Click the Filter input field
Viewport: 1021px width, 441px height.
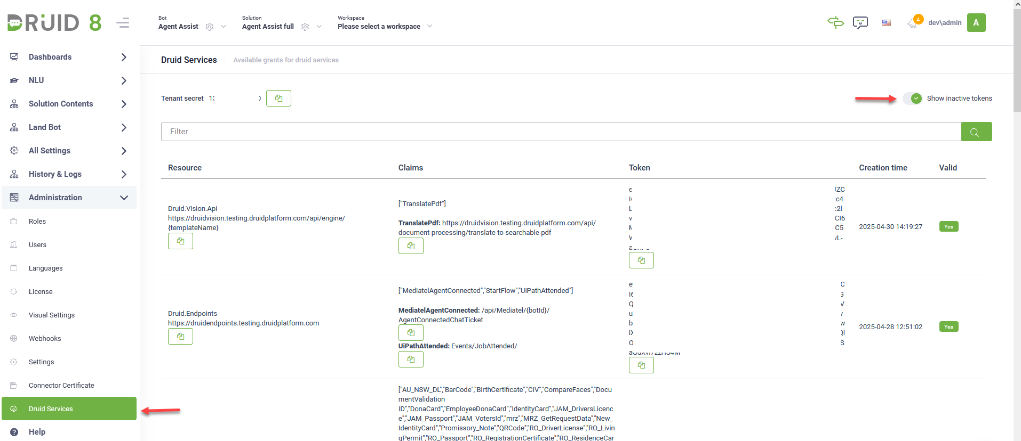pyautogui.click(x=561, y=132)
